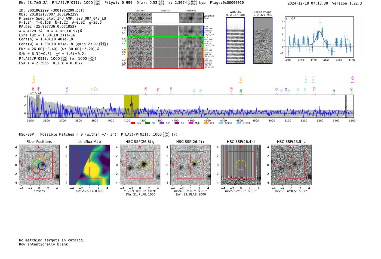381x259 pixels.
Task: Click the Version 1.22.3 label
Action: (347, 4)
